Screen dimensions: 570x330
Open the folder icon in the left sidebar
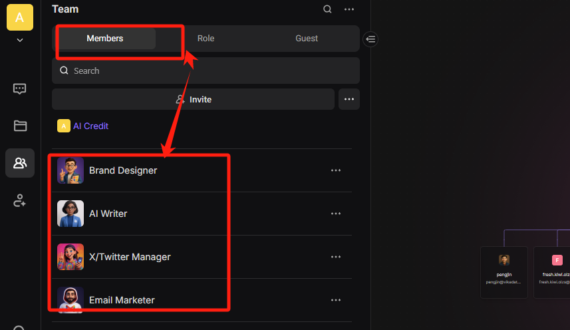19,126
